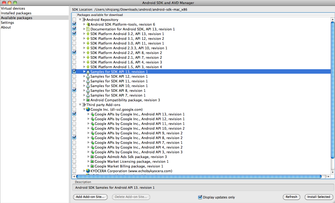Viewport: 335px width, 203px height.
Task: Click the KYOCERA Corporation globe icon
Action: [x=88, y=171]
